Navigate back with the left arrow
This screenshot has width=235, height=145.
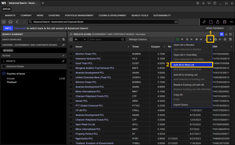point(17,22)
